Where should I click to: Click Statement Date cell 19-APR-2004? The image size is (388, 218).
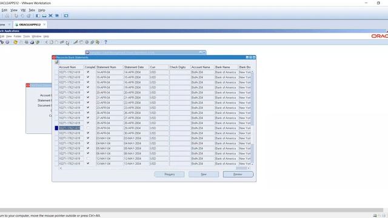click(136, 87)
